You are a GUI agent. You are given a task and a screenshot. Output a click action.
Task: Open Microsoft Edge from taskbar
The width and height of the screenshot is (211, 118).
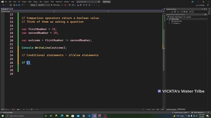62,116
